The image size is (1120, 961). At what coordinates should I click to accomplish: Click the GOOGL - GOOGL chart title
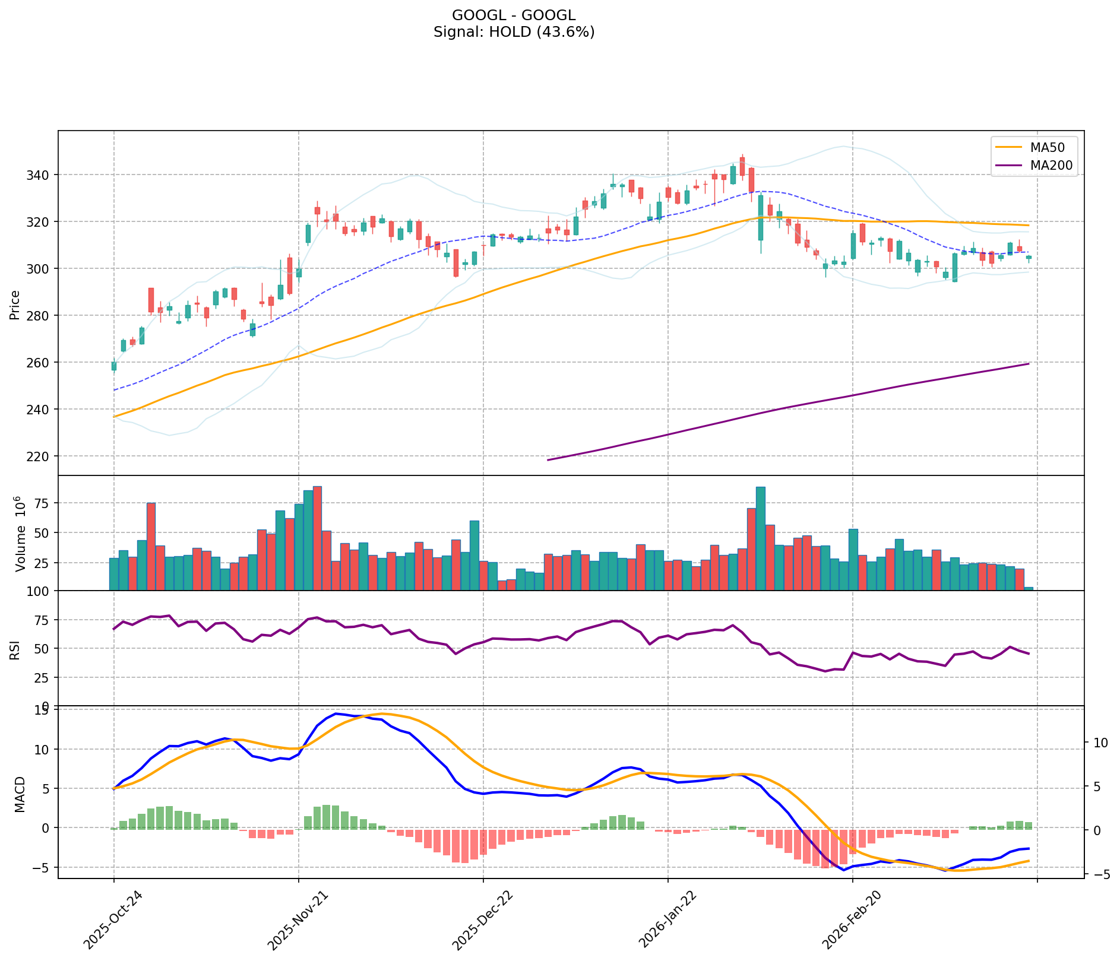point(513,15)
